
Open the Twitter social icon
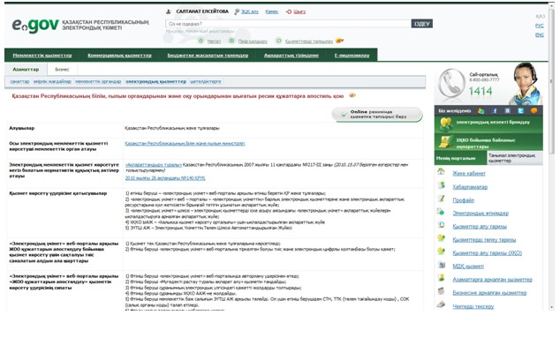point(521,110)
